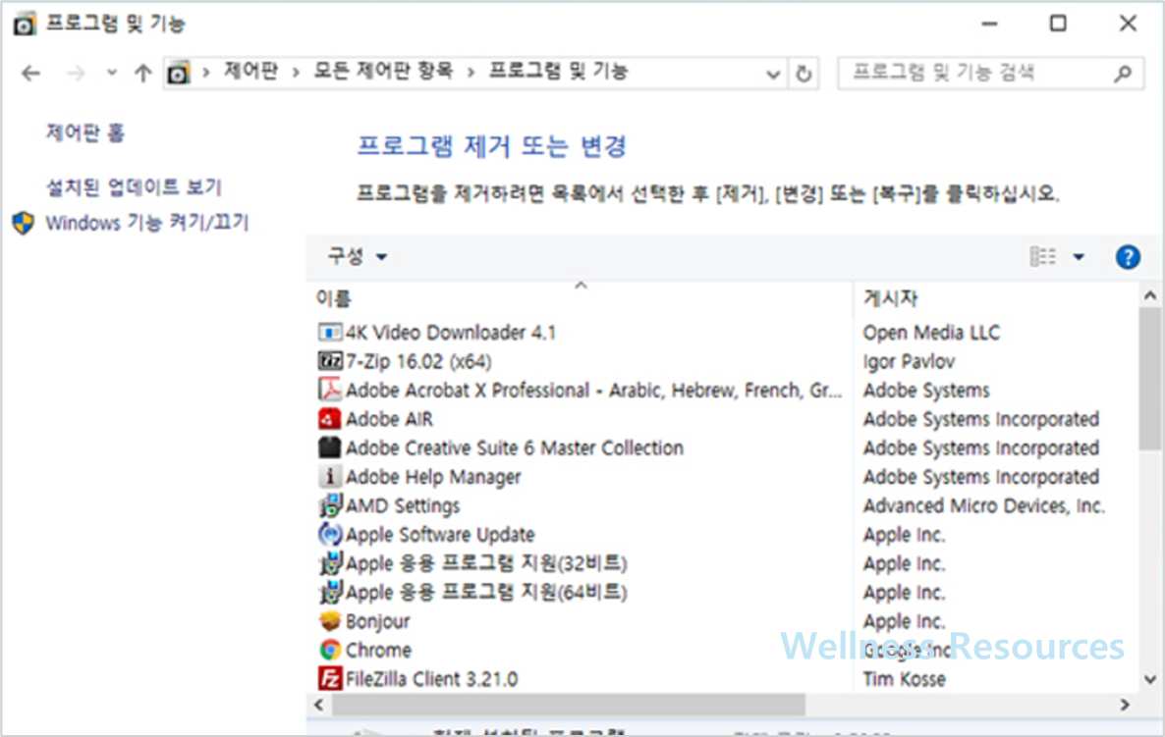Screen dimensions: 1165x737
Task: Open the help question mark icon
Action: coord(1127,257)
